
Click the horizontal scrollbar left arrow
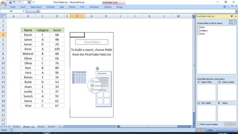click(118, 127)
